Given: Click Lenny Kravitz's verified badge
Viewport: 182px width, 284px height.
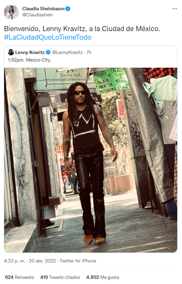Looking at the screenshot, I should pyautogui.click(x=48, y=53).
